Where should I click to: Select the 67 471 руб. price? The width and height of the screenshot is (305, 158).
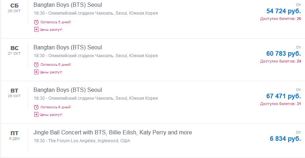[284, 96]
